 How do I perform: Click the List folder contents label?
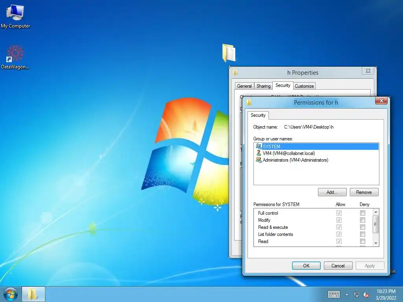tap(275, 234)
